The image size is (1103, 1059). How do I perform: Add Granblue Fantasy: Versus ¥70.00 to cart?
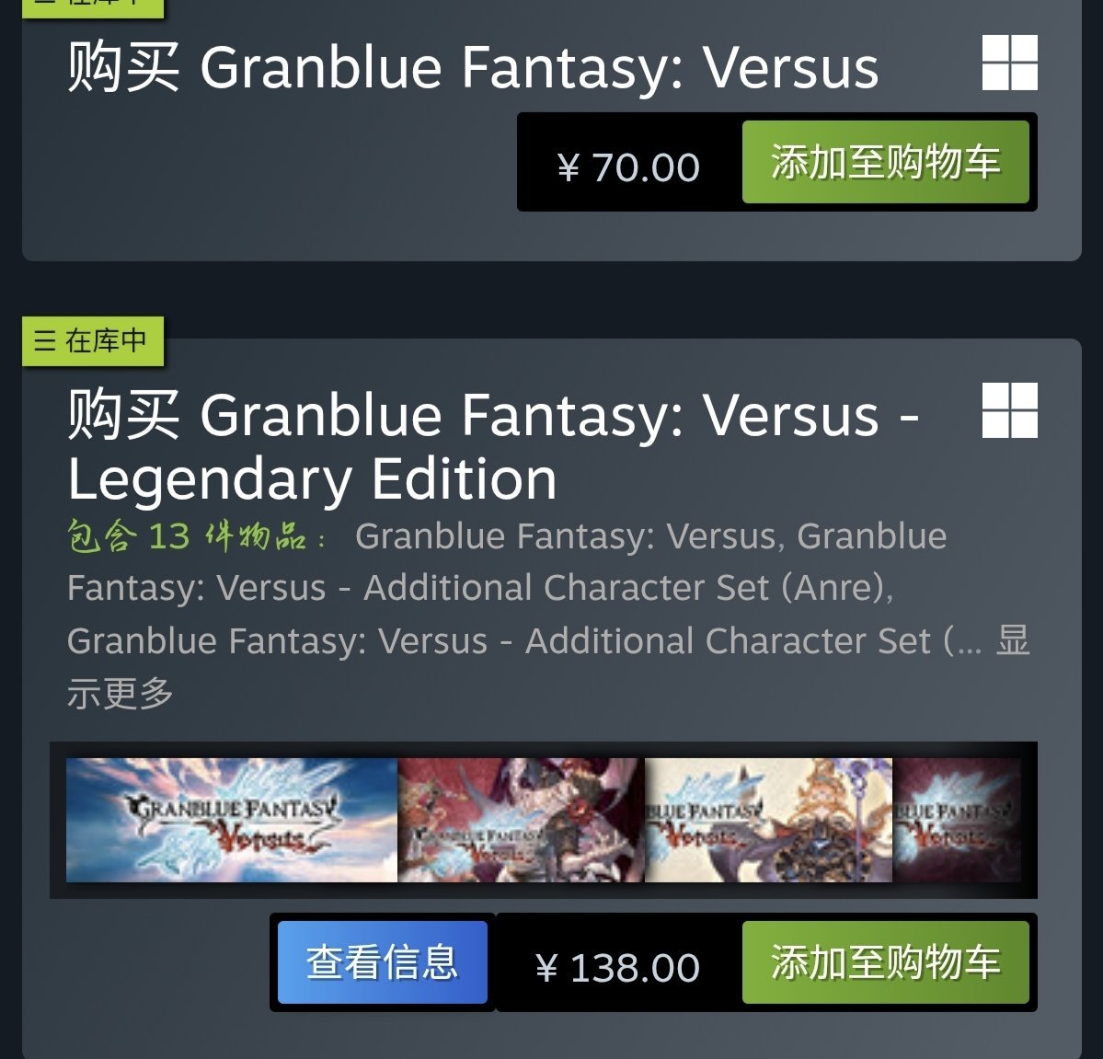(x=886, y=162)
